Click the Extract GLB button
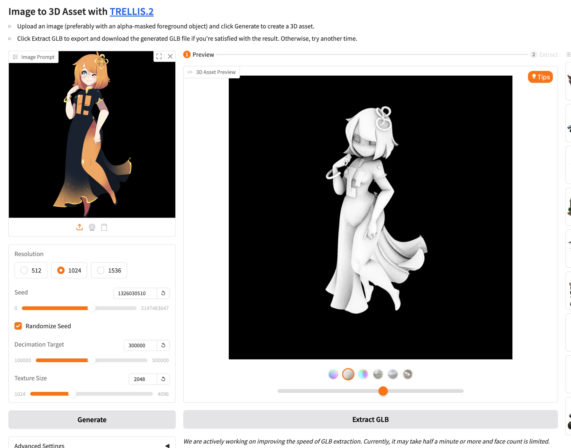This screenshot has width=571, height=448. [x=370, y=420]
